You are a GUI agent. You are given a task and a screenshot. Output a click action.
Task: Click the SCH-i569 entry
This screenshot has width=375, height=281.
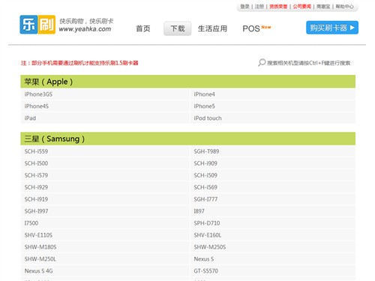point(205,187)
